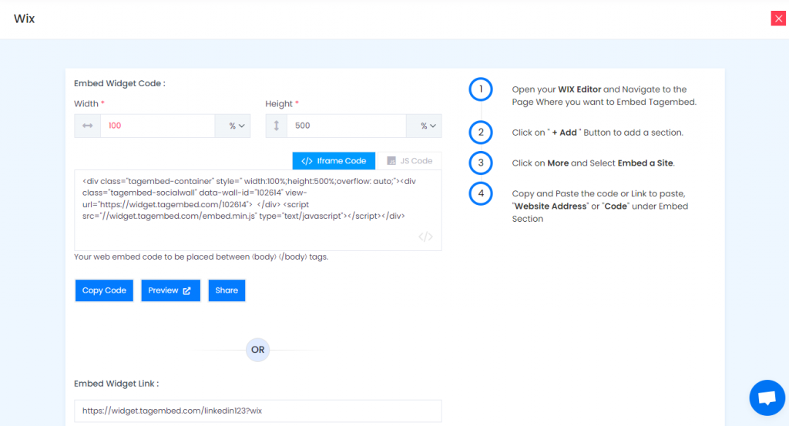Open the Height unit % dropdown
This screenshot has height=426, width=789.
(425, 126)
